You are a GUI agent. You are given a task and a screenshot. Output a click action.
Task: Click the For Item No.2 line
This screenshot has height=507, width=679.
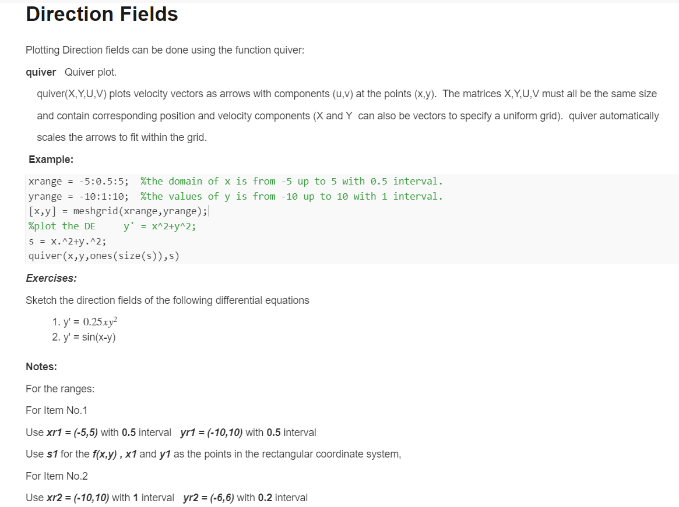click(x=57, y=476)
